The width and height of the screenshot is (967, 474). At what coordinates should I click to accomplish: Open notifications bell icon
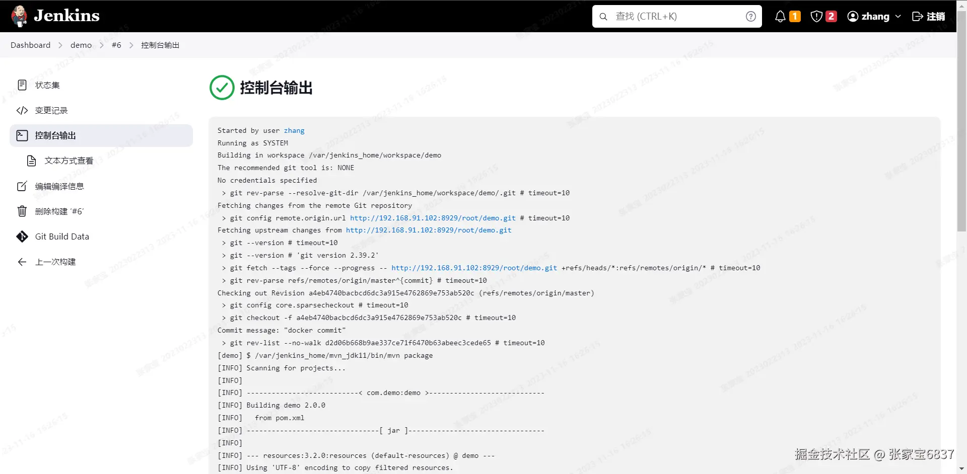point(780,17)
